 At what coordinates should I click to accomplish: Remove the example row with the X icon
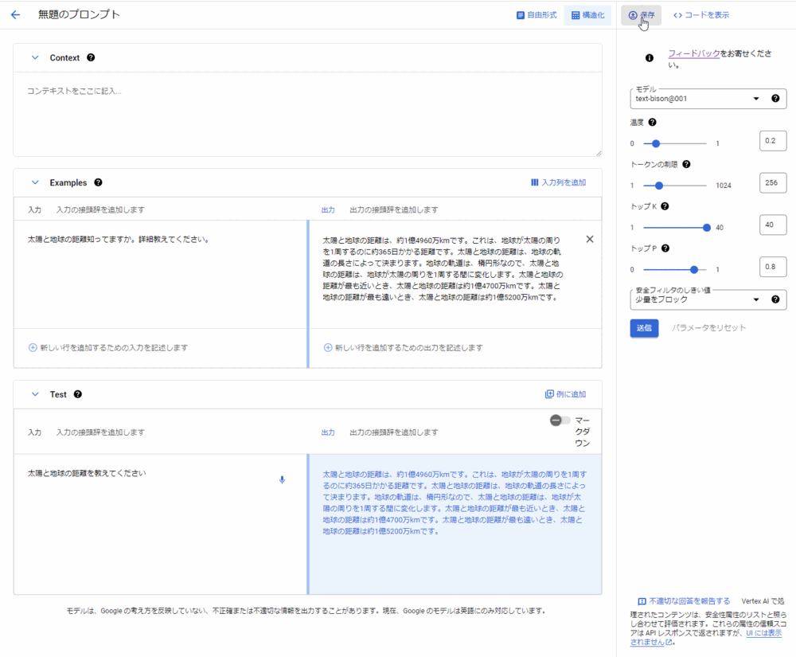coord(589,238)
